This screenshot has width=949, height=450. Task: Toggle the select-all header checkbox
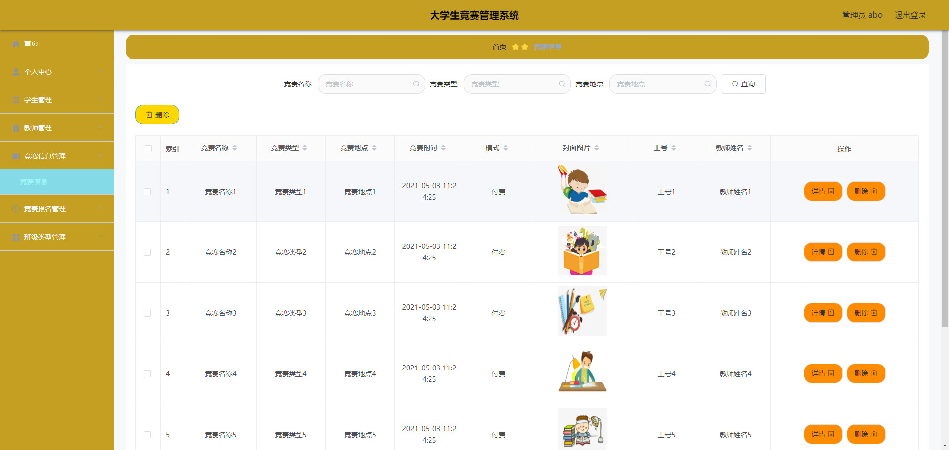[148, 149]
